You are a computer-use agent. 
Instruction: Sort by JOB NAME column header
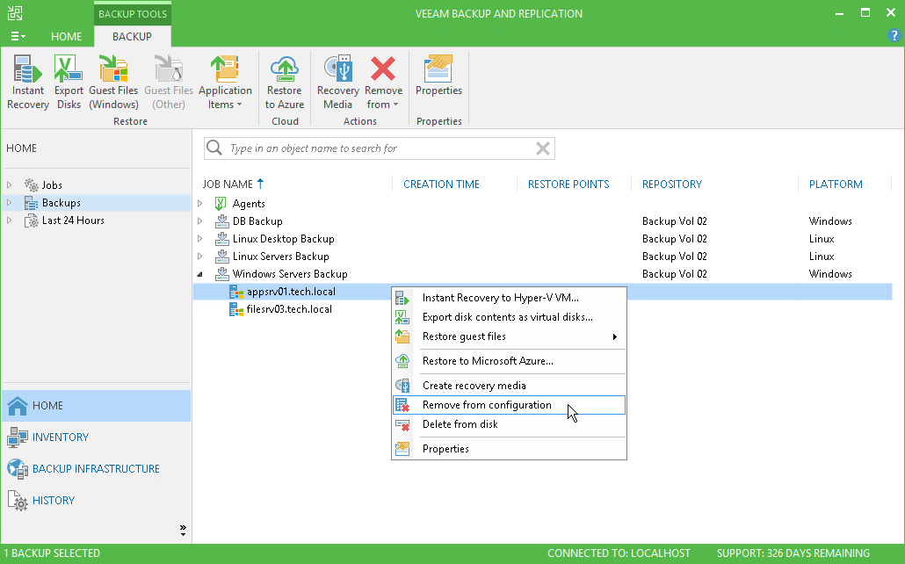(228, 184)
